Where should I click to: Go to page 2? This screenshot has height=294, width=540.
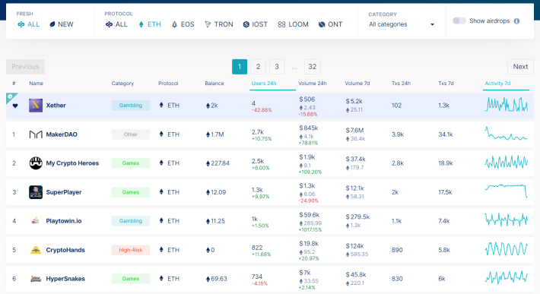click(x=259, y=67)
